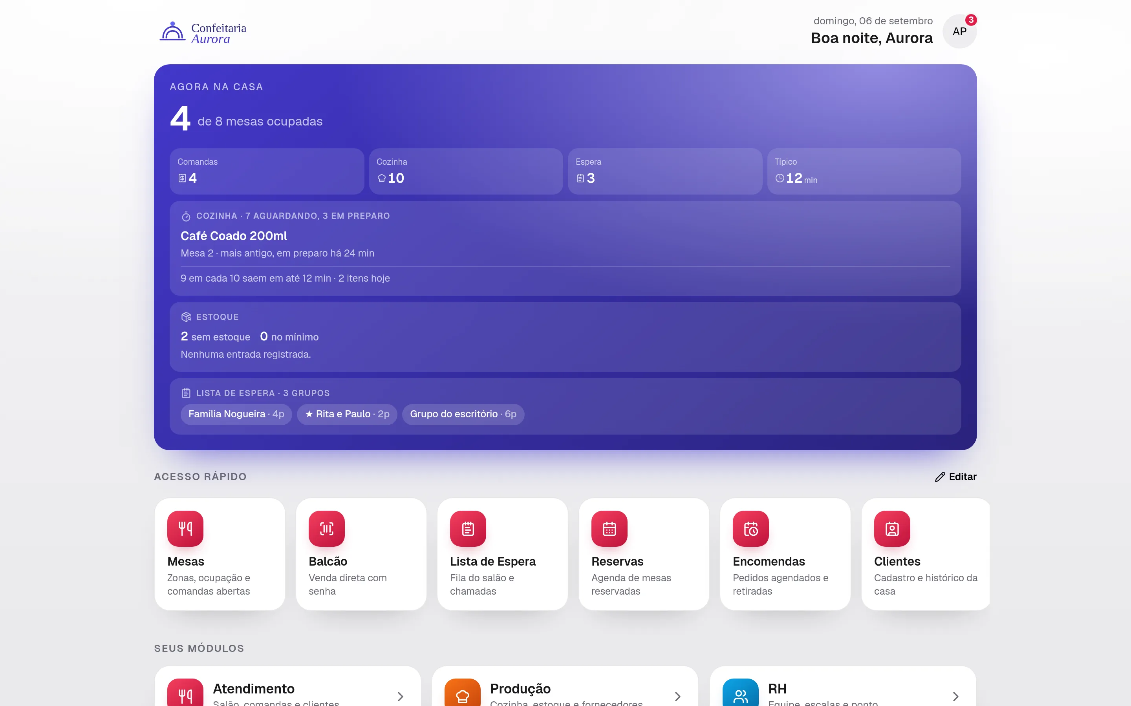Open the Balcão barcode scan icon
The width and height of the screenshot is (1131, 706).
pyautogui.click(x=327, y=528)
